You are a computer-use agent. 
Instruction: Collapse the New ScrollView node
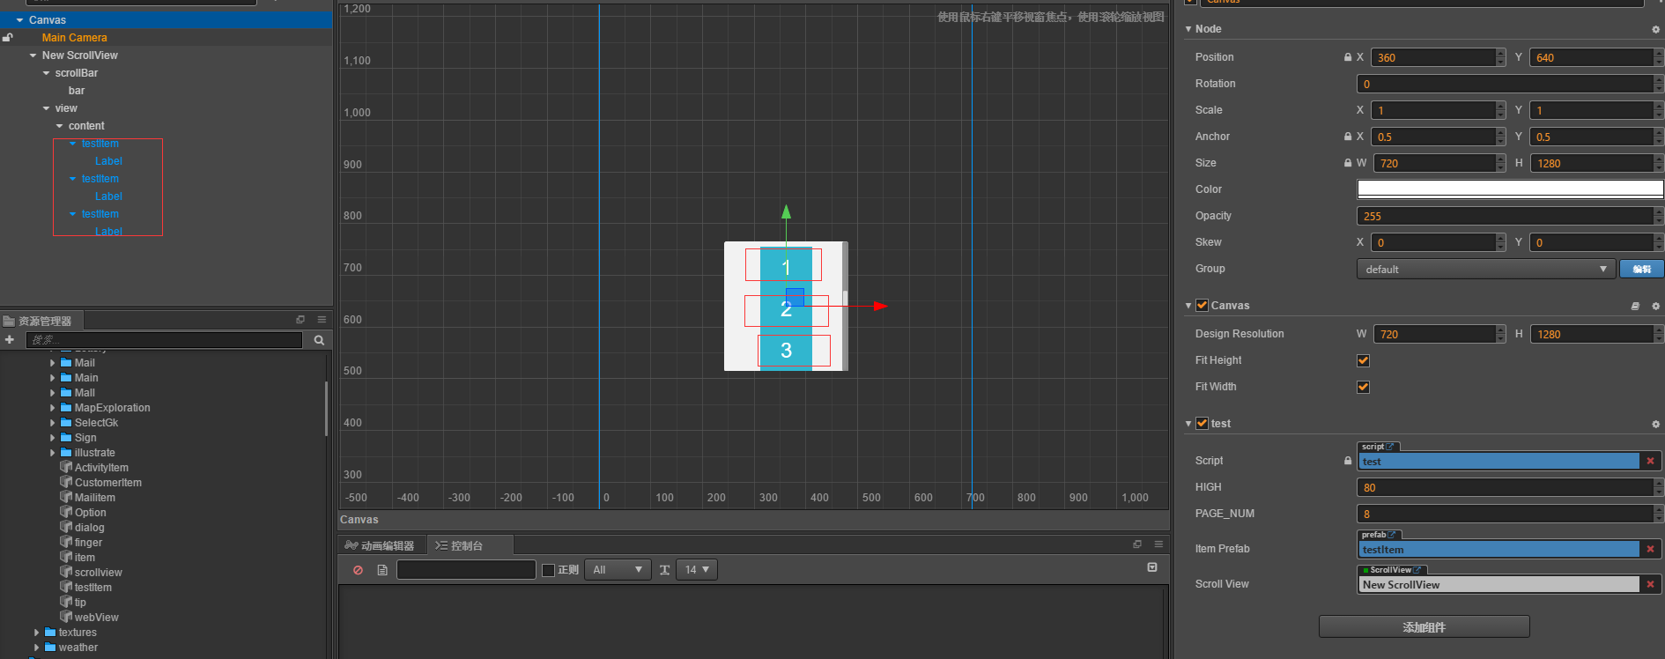point(33,56)
